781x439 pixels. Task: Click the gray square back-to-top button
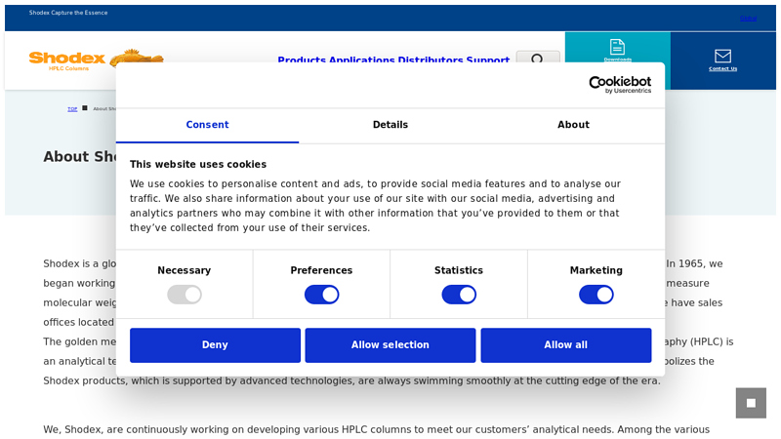[751, 403]
